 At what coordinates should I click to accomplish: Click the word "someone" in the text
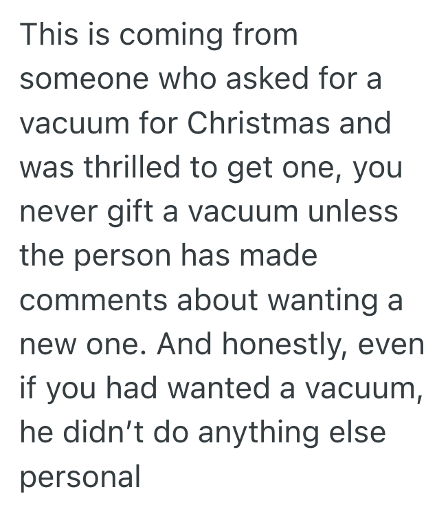83,78
